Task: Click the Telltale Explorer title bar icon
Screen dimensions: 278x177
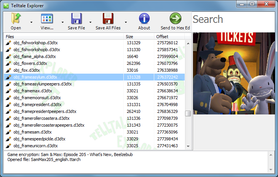Action: (x=6, y=6)
